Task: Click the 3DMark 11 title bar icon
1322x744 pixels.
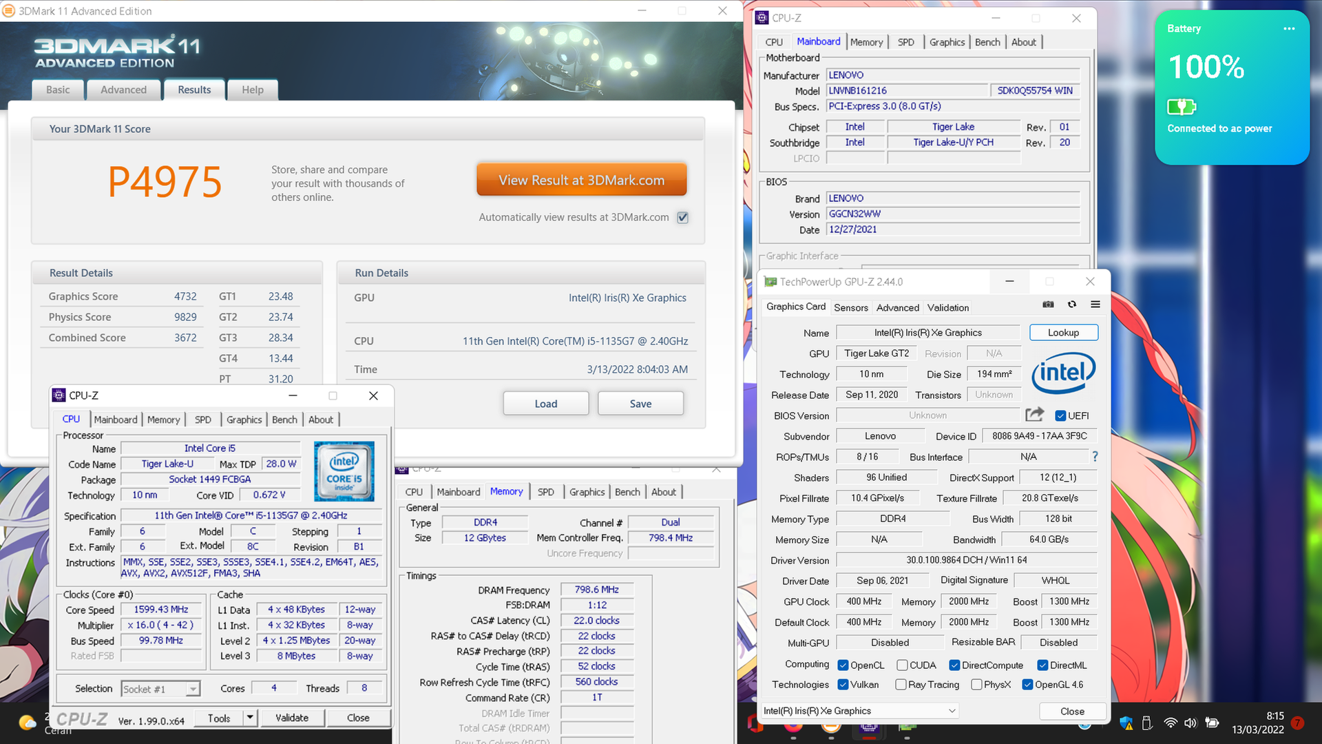Action: click(x=9, y=11)
